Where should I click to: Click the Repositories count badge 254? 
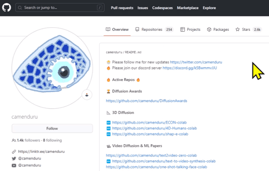coord(169,29)
